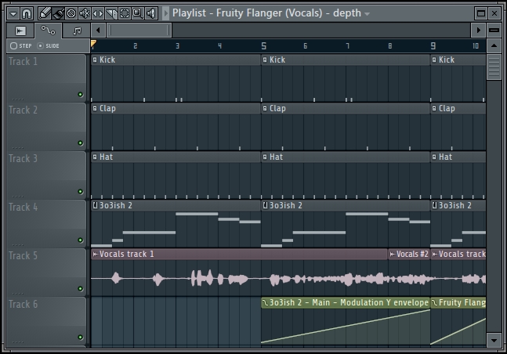The image size is (507, 354).
Task: Select the Paint brush tool
Action: [58, 13]
